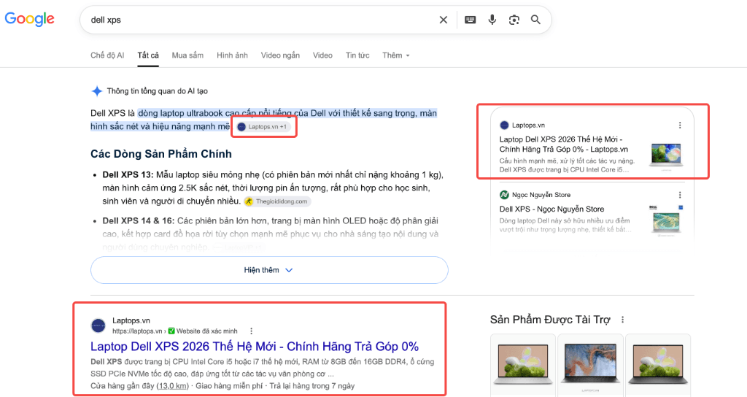This screenshot has width=747, height=397.
Task: Click Website đã xác minh verified text
Action: (206, 331)
